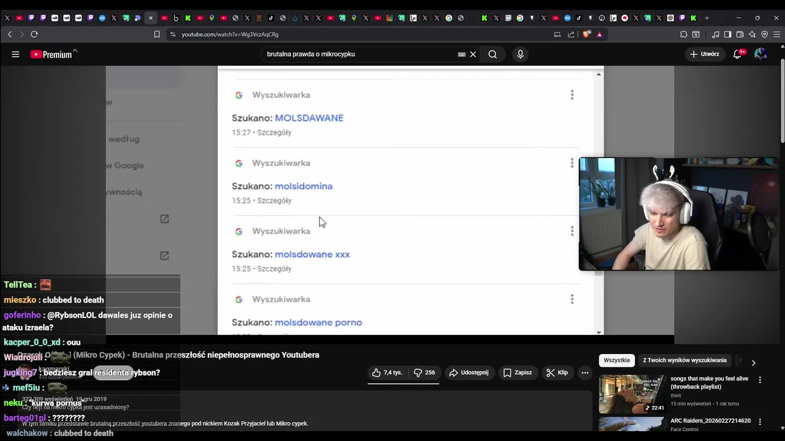Open three-dot menu for molsdowane xxx entry
This screenshot has width=785, height=441.
(572, 231)
